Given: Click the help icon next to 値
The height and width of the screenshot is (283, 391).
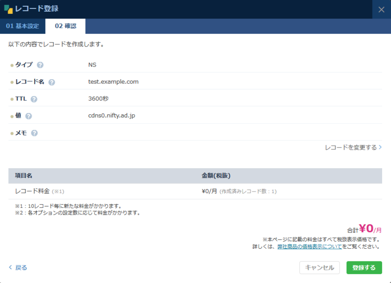Looking at the screenshot, I should (x=29, y=116).
